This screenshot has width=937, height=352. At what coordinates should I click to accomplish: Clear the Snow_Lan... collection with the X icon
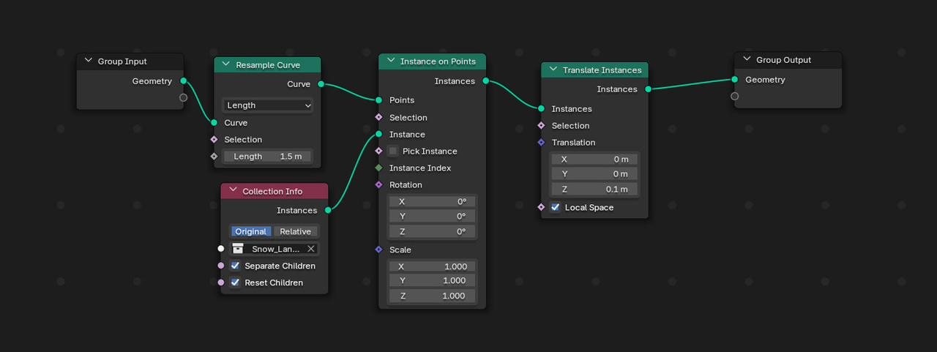(310, 249)
